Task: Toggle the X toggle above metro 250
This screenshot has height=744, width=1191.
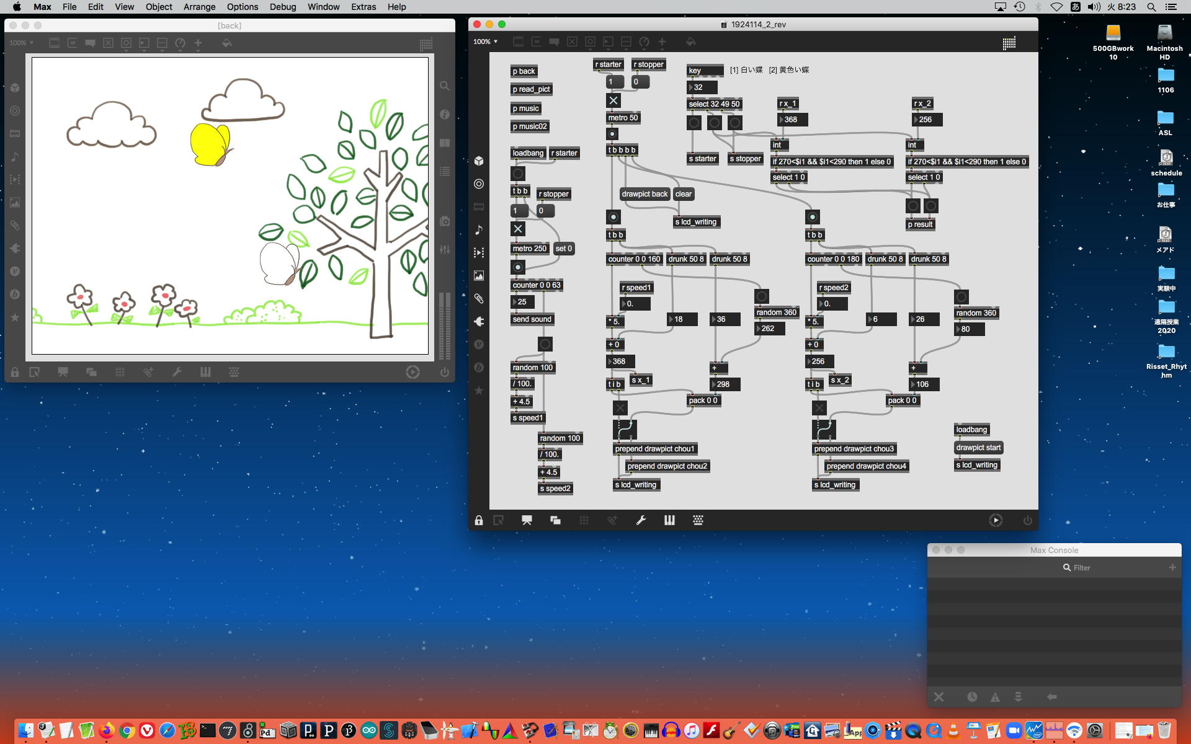Action: tap(518, 229)
